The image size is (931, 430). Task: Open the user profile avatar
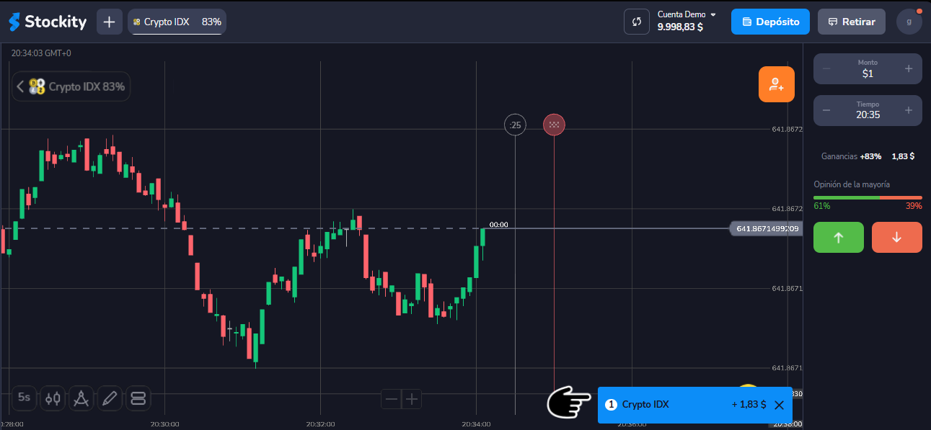(x=909, y=22)
